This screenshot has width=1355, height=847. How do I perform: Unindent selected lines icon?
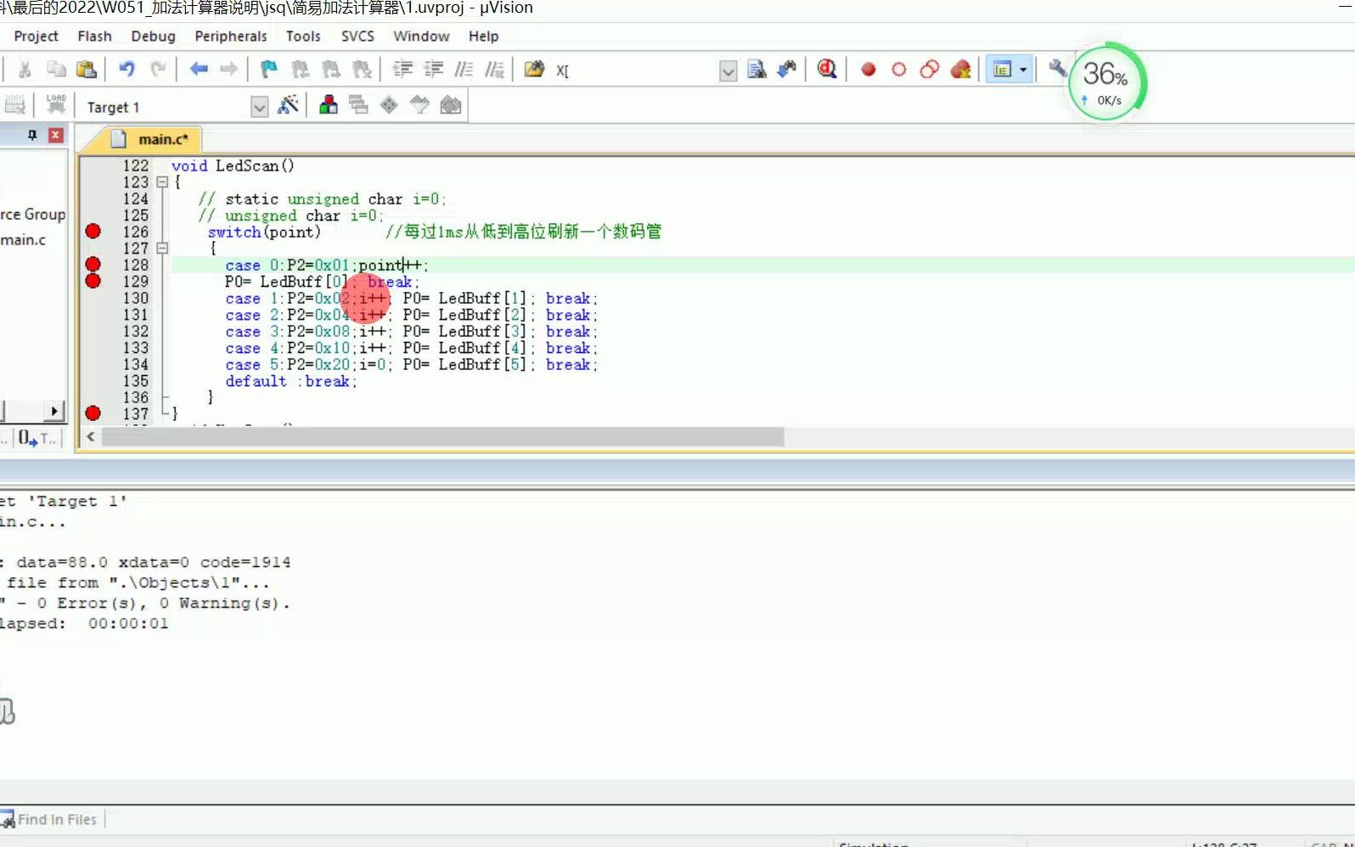point(434,70)
